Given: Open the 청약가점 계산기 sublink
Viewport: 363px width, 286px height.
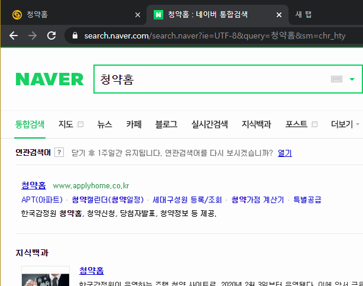Looking at the screenshot, I should coord(258,200).
